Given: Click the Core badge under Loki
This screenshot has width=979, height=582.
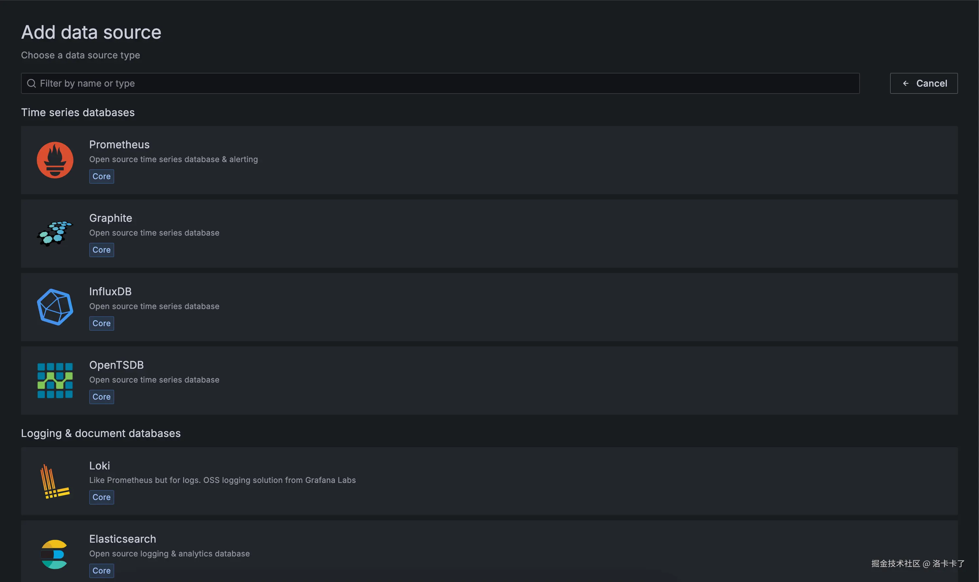Looking at the screenshot, I should 102,497.
